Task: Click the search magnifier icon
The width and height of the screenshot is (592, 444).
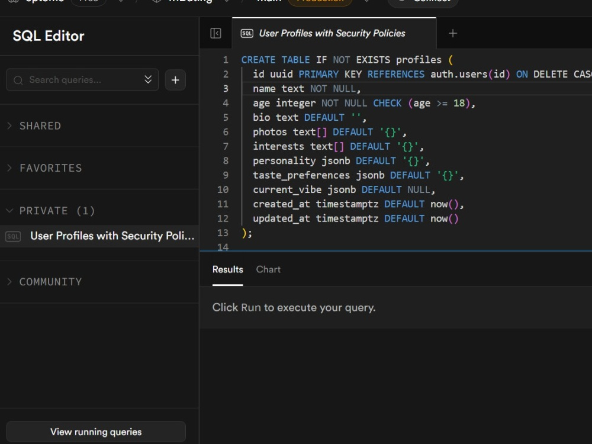Action: click(x=18, y=80)
